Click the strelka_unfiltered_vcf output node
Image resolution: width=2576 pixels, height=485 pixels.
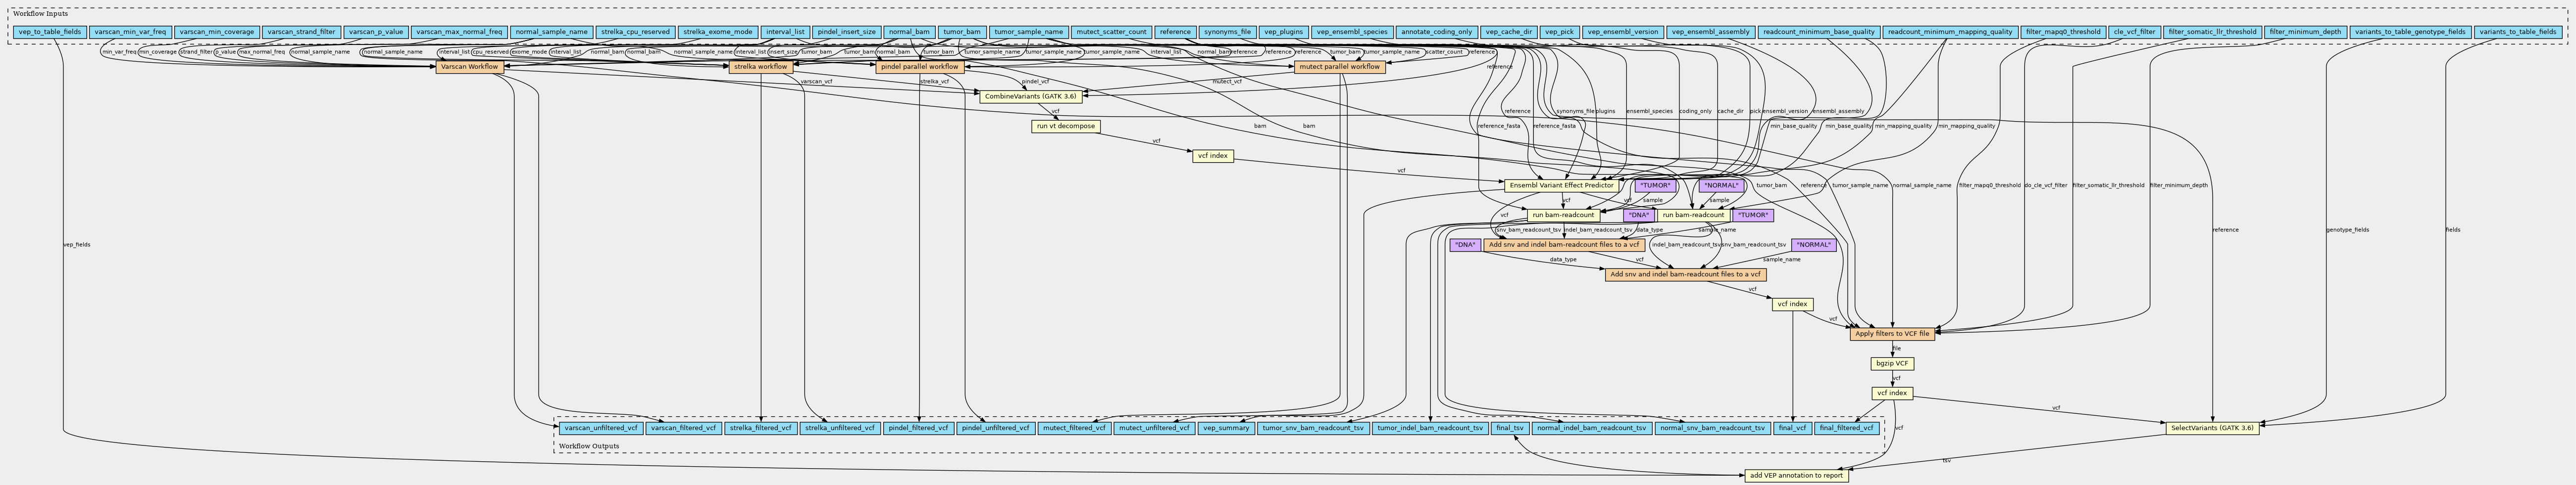pos(839,429)
